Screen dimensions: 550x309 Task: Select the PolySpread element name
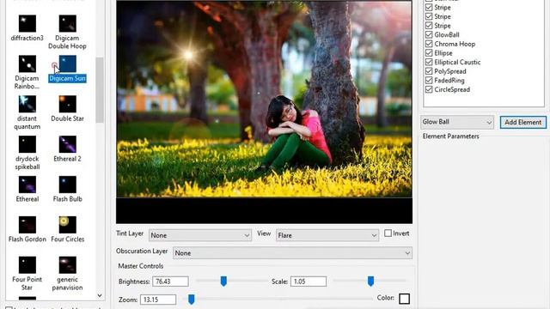[x=450, y=71]
